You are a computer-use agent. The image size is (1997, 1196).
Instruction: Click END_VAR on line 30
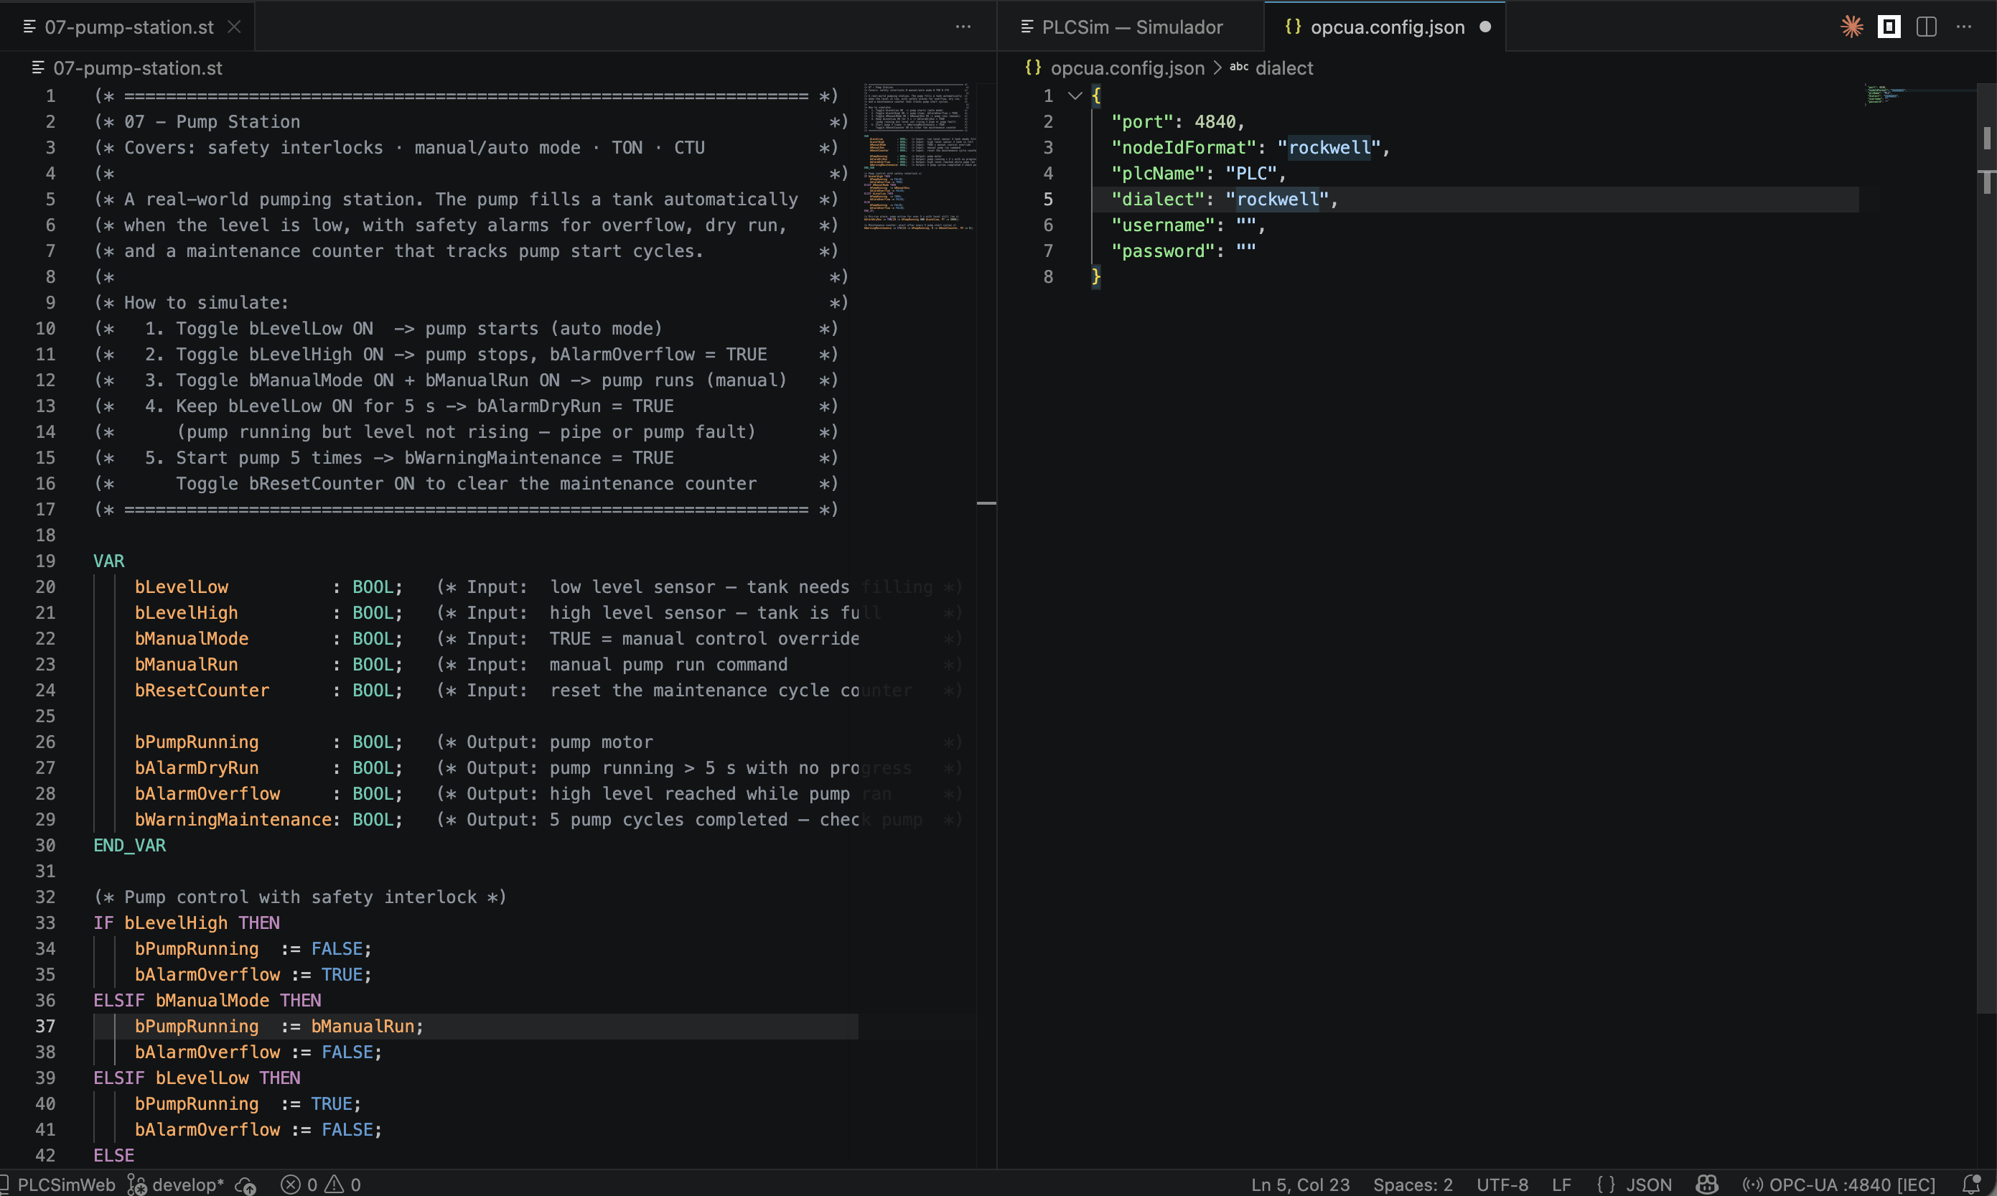(x=130, y=845)
